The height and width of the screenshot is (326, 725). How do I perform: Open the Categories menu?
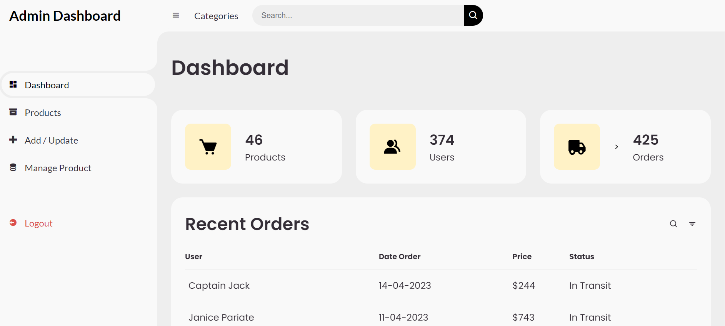click(216, 16)
